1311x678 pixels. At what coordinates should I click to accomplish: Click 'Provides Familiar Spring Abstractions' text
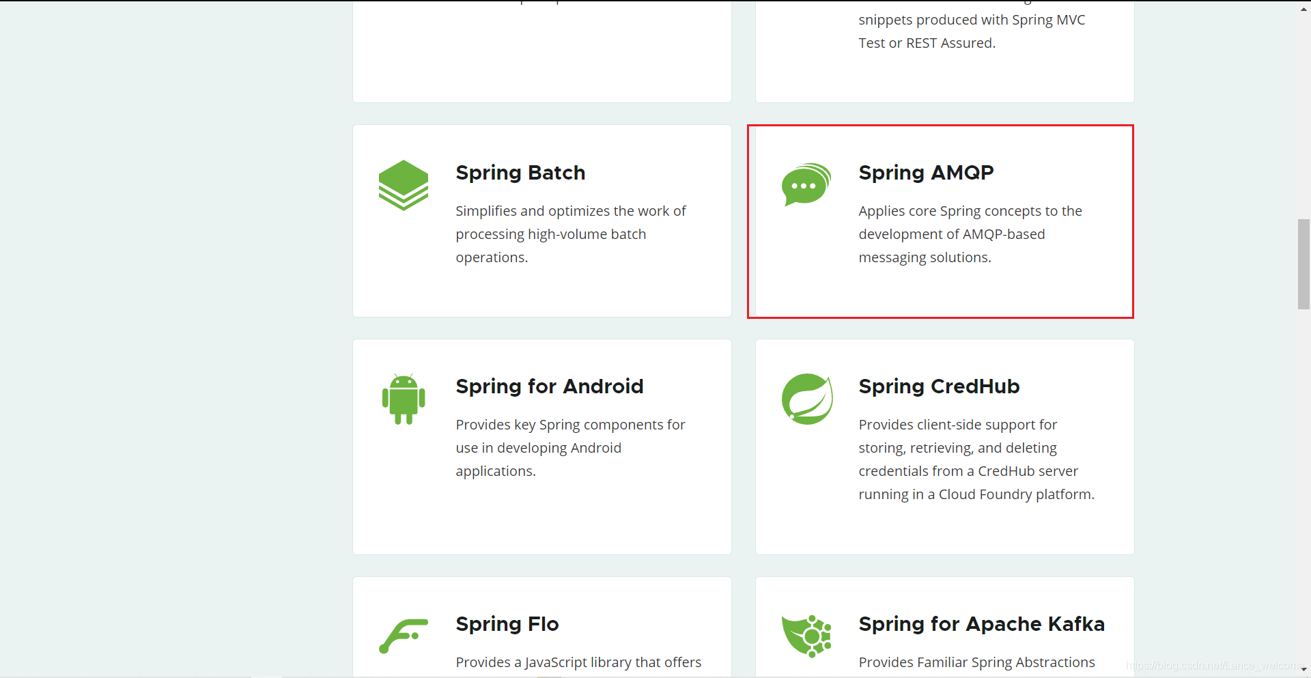976,662
